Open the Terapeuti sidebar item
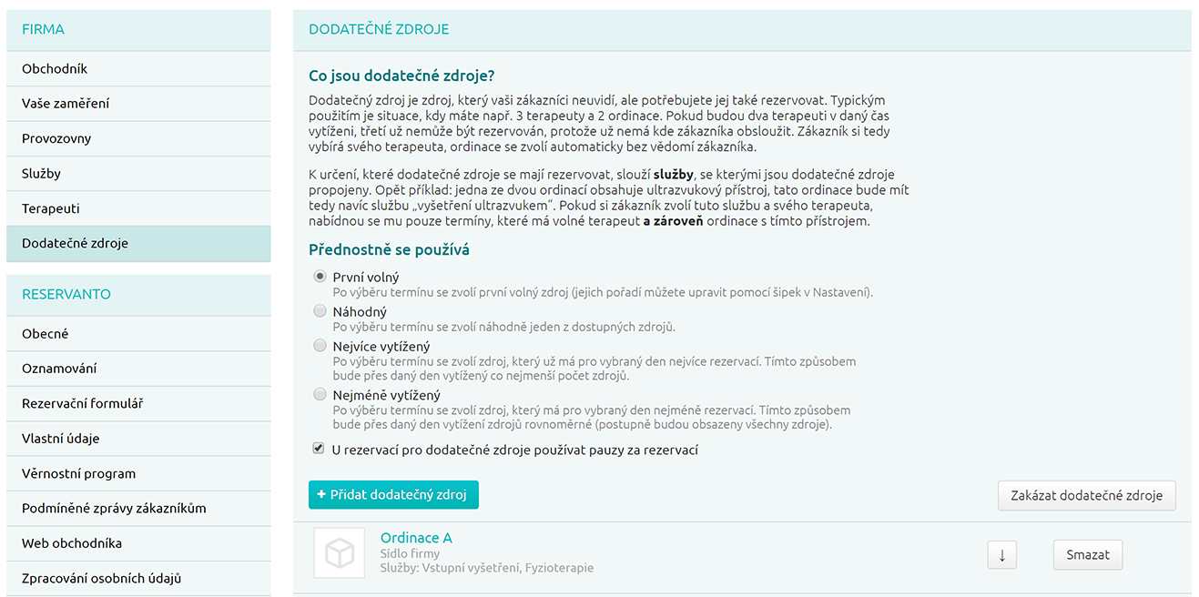 click(x=51, y=208)
